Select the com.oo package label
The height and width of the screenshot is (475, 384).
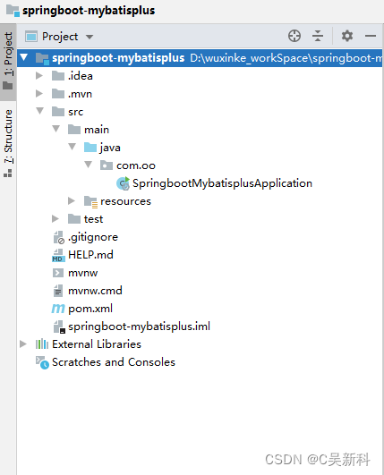(136, 165)
